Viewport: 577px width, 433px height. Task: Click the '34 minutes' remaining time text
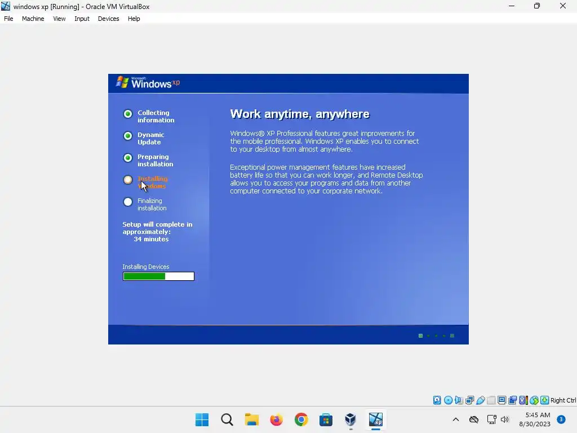click(x=151, y=239)
